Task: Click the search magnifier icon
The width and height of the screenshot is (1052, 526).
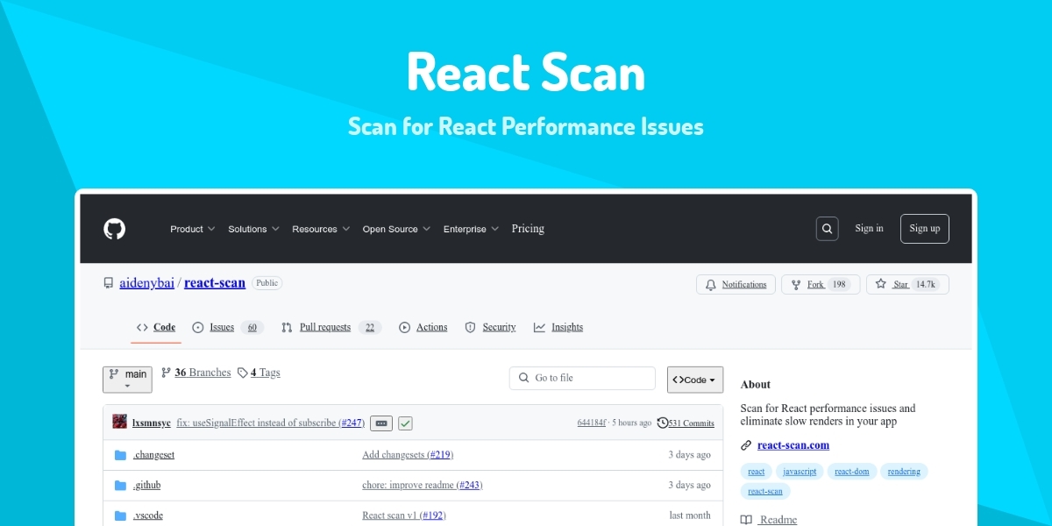Action: (827, 229)
